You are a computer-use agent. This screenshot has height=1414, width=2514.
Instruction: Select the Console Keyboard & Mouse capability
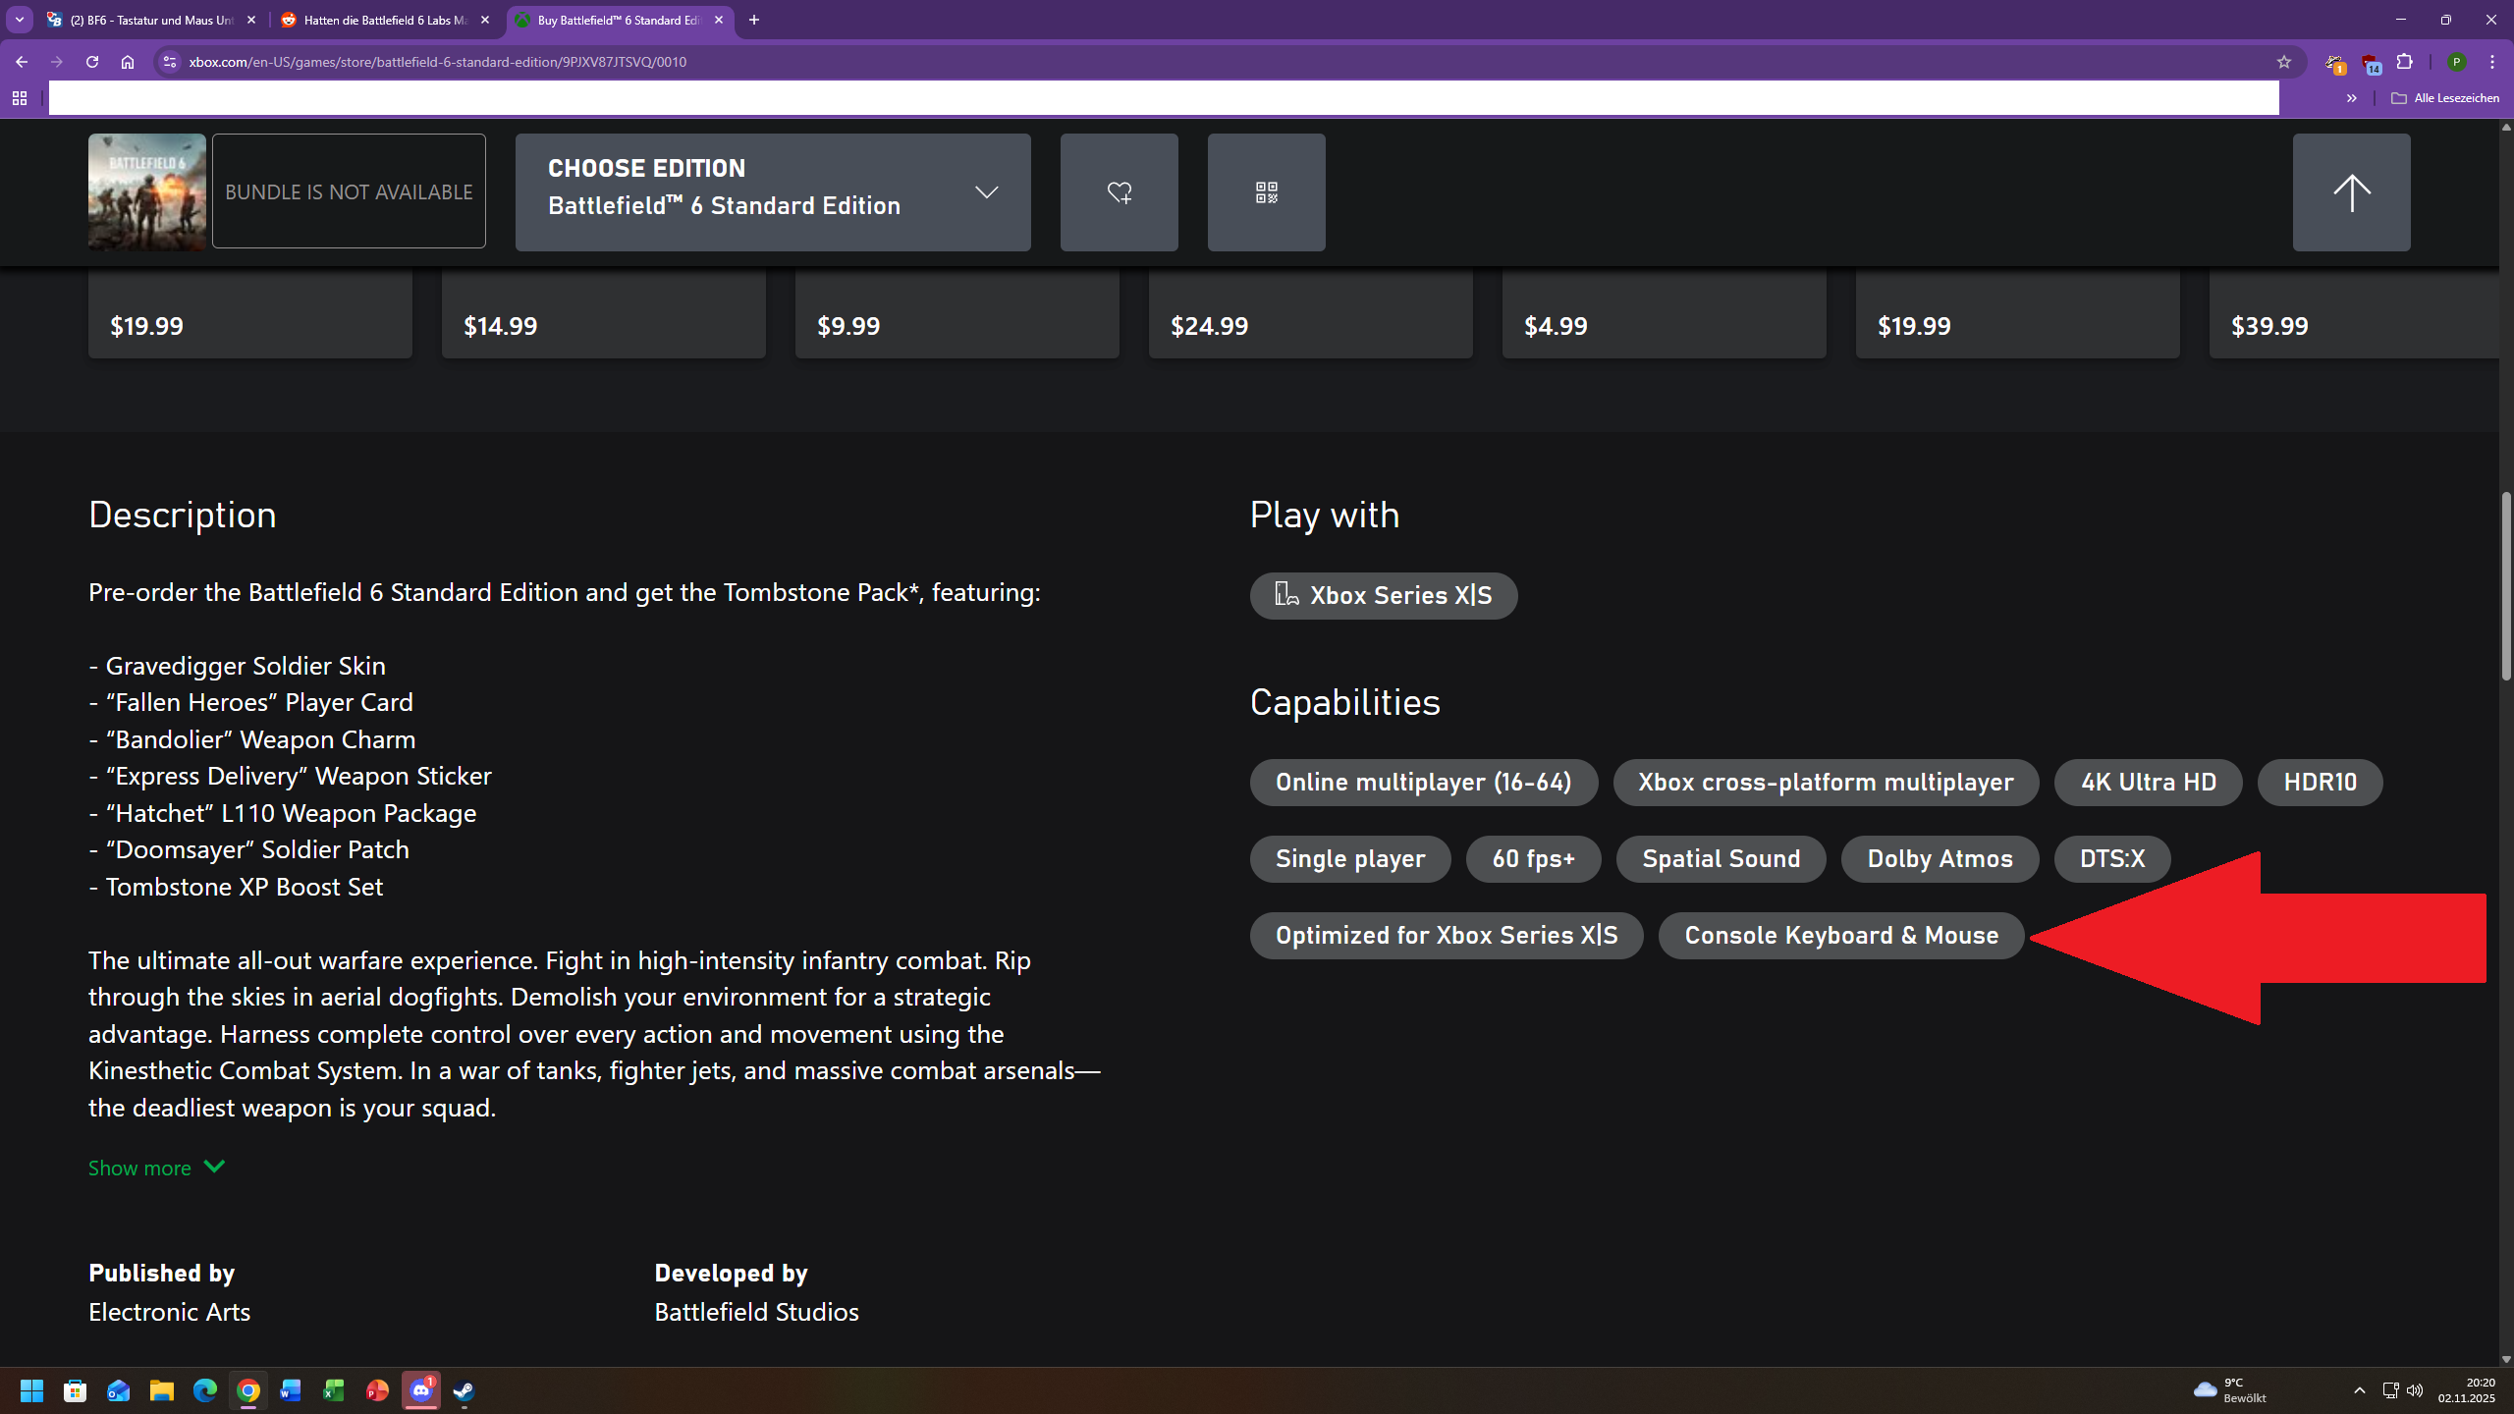pyautogui.click(x=1839, y=935)
